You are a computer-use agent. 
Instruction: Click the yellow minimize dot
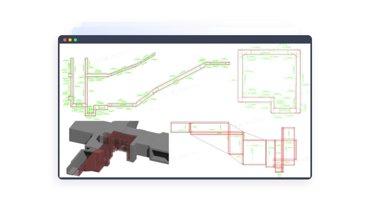pyautogui.click(x=70, y=40)
